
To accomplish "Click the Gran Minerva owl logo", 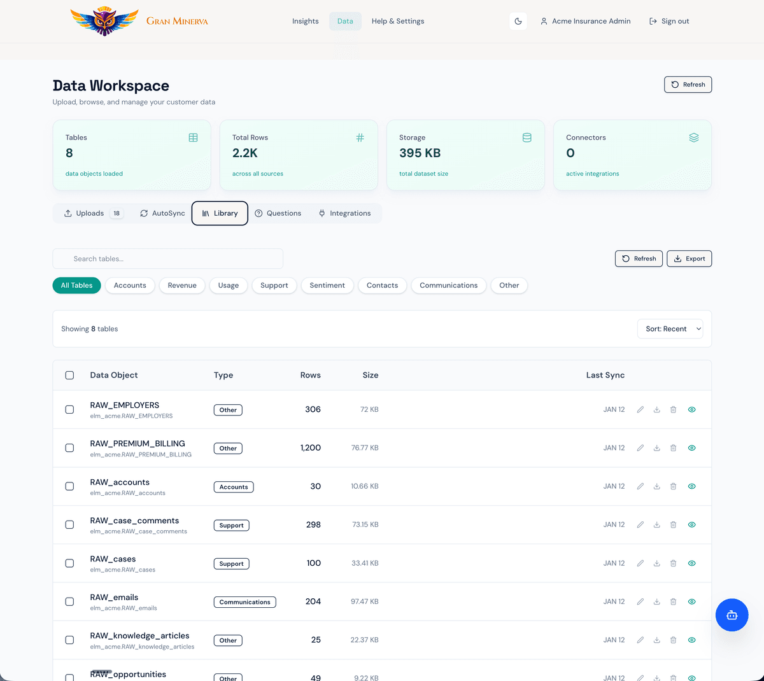I will [104, 20].
